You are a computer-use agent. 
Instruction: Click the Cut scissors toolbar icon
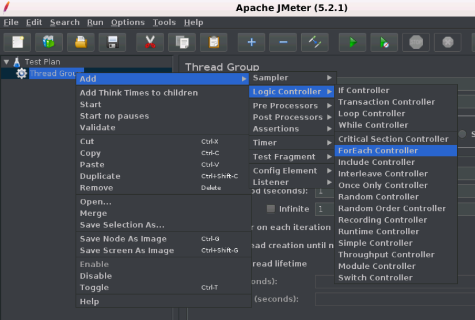[x=150, y=42]
